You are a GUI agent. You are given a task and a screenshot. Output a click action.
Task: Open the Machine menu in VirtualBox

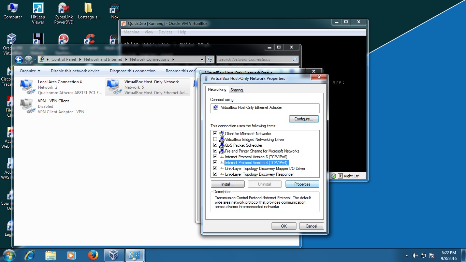tap(131, 32)
